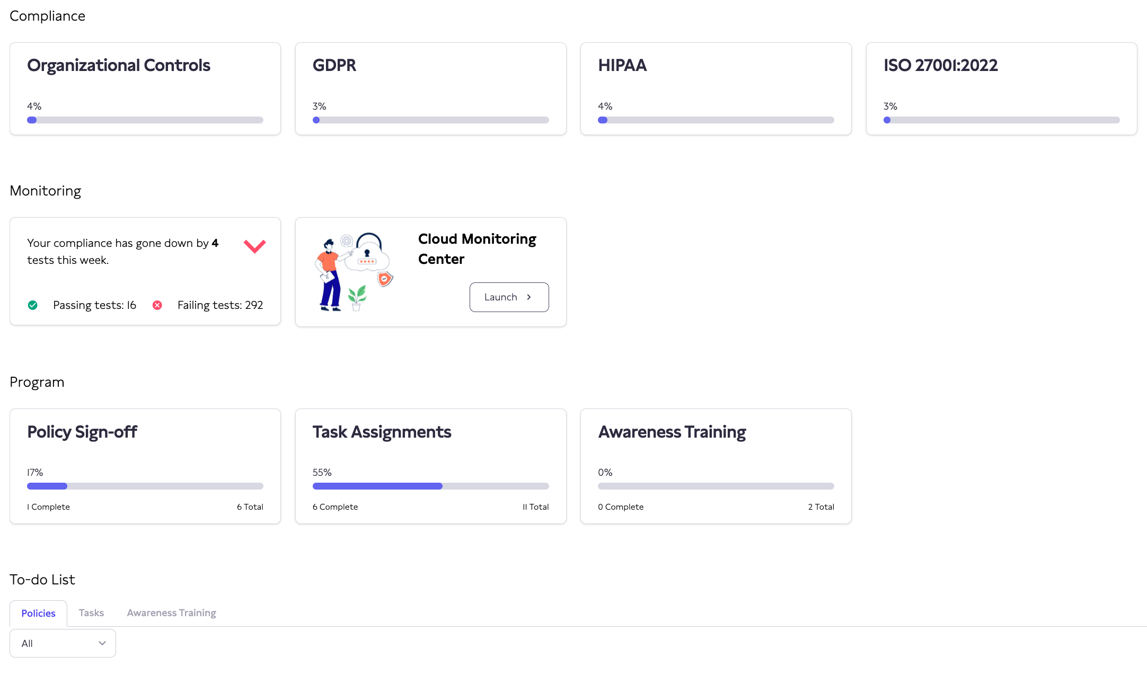Click the Policy Sign-off progress bar
Screen dimensions: 1147x675
click(145, 486)
